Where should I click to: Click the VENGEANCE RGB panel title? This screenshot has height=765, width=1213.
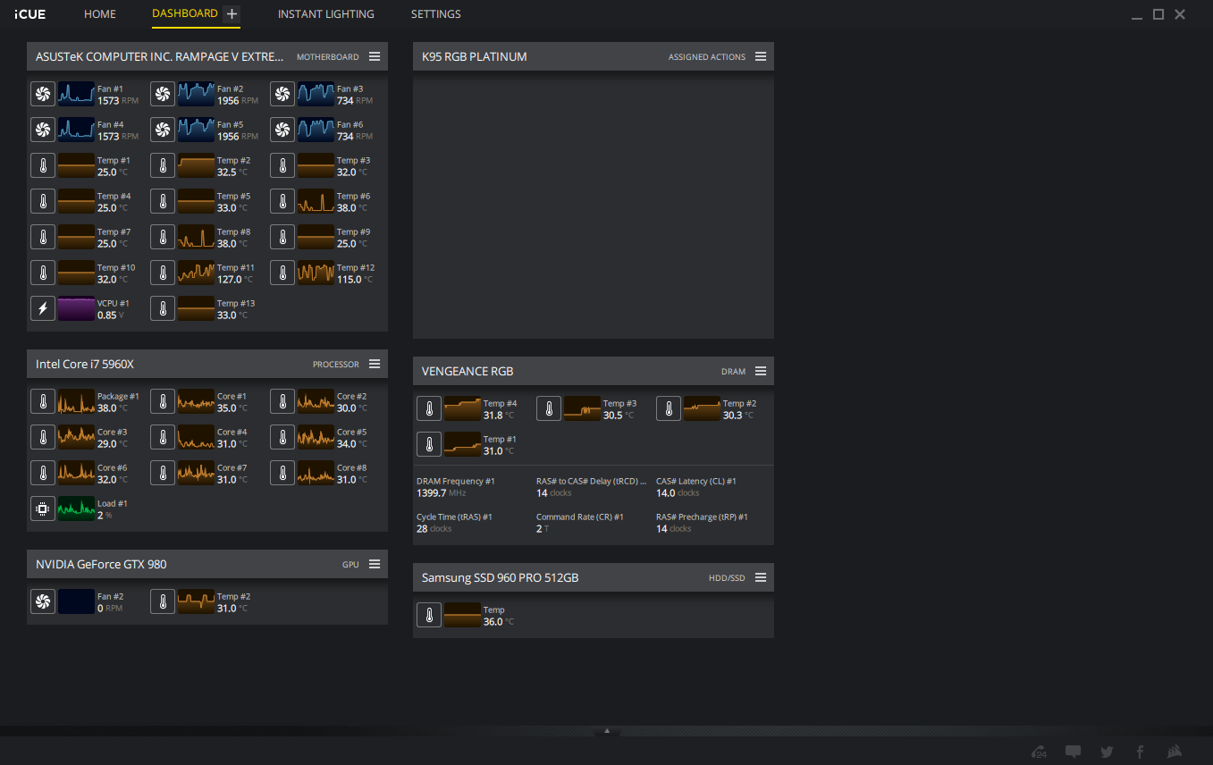[x=468, y=371]
